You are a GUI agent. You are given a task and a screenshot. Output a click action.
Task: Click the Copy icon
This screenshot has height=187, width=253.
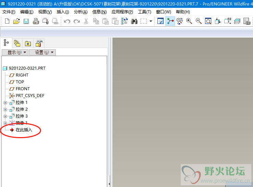[96, 21]
